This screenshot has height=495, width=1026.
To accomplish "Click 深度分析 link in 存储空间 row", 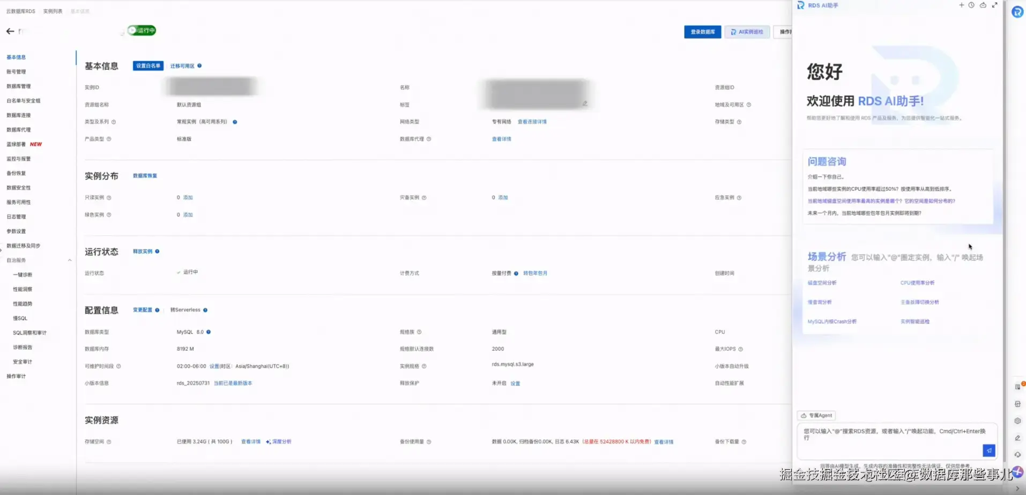I will [x=279, y=442].
